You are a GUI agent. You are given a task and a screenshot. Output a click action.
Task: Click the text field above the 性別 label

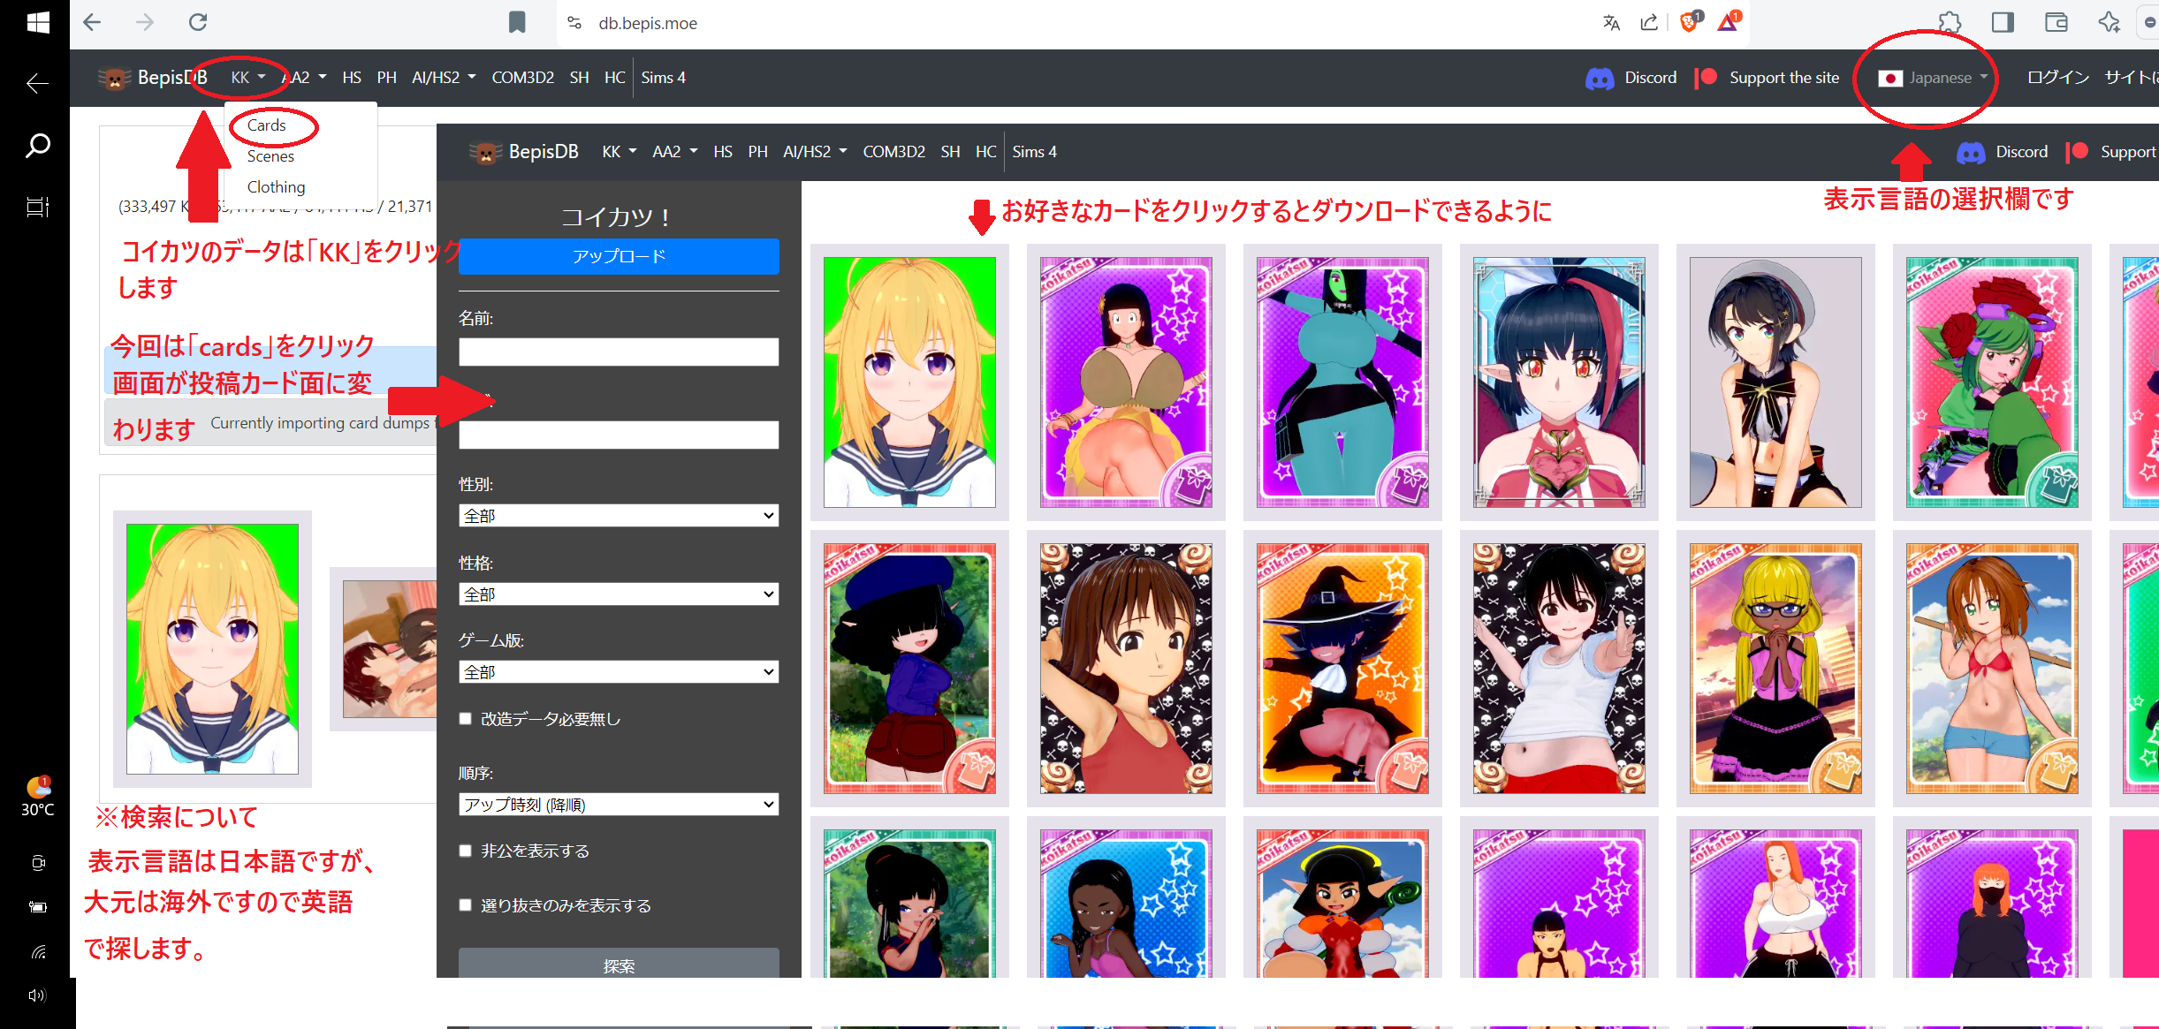coord(619,435)
